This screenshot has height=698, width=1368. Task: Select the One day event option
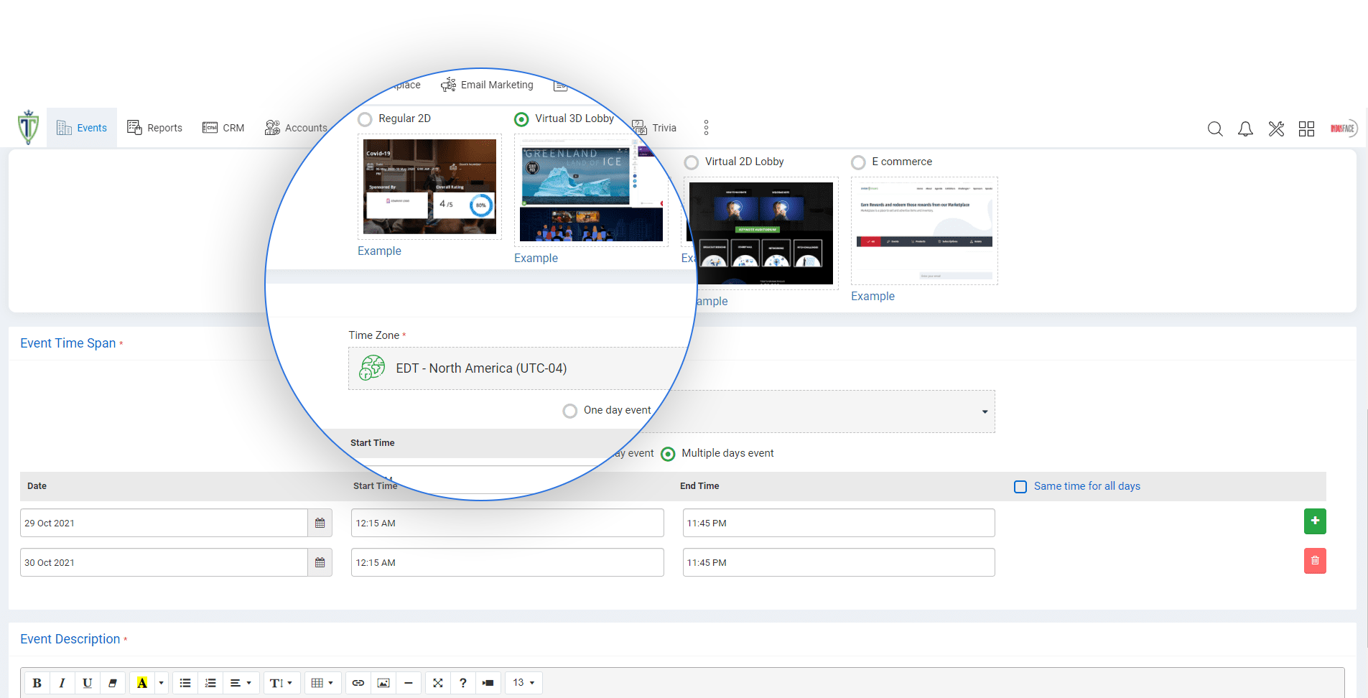tap(569, 410)
